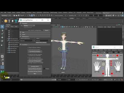Open the Channels menu in Channel Box
The image size is (124, 93).
point(100,27)
